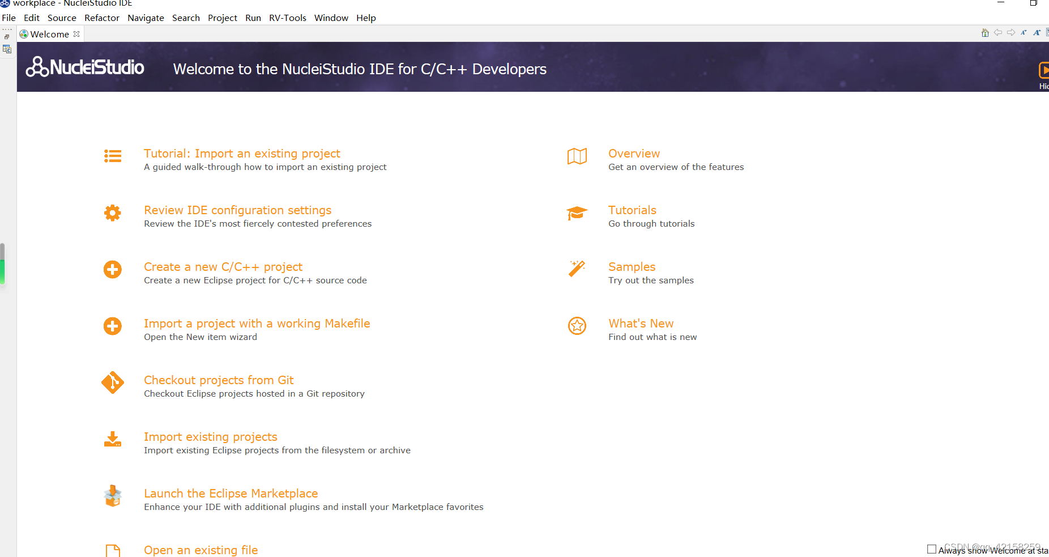Open 'Import a project with a working Makefile'
Viewport: 1049px width, 557px height.
[257, 323]
